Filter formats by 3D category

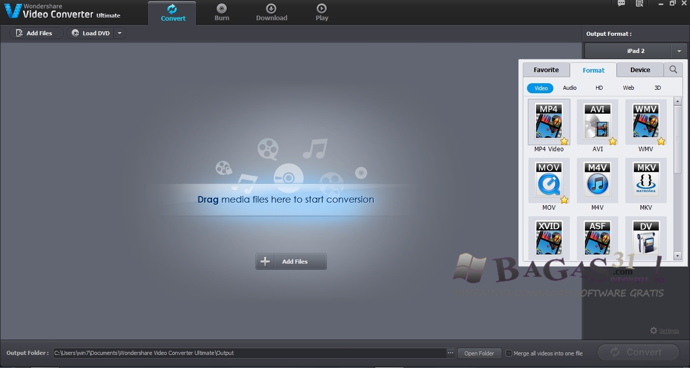point(658,88)
